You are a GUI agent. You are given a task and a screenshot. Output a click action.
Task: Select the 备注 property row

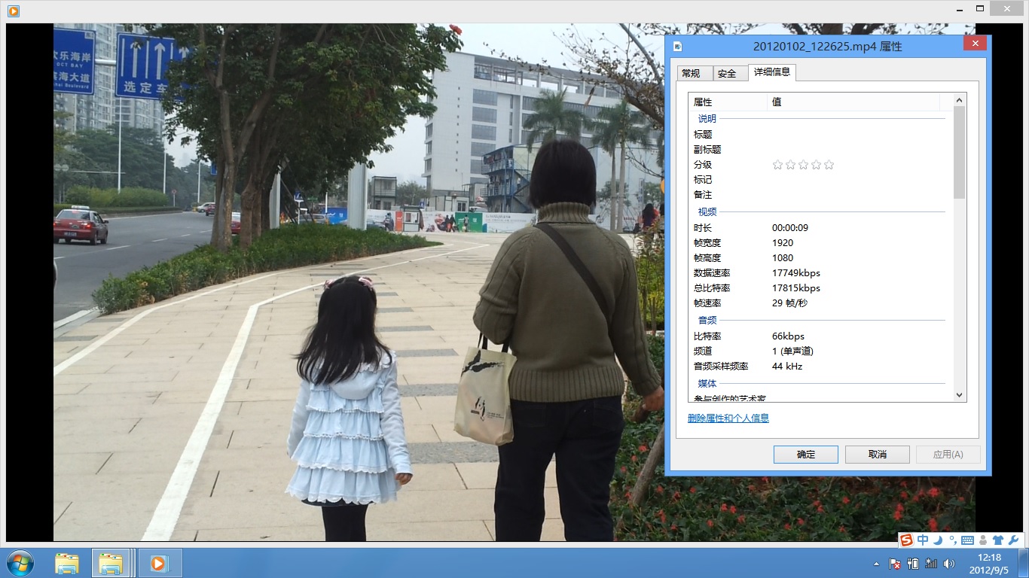(x=820, y=195)
